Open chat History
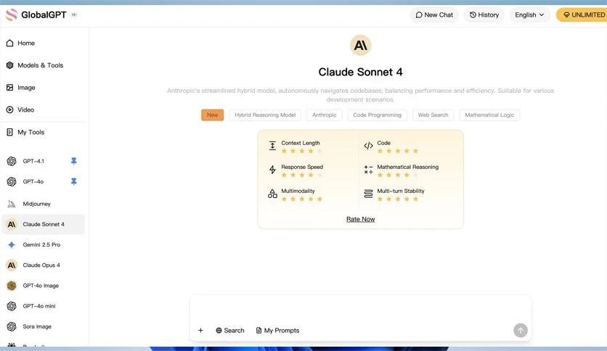 pos(484,15)
